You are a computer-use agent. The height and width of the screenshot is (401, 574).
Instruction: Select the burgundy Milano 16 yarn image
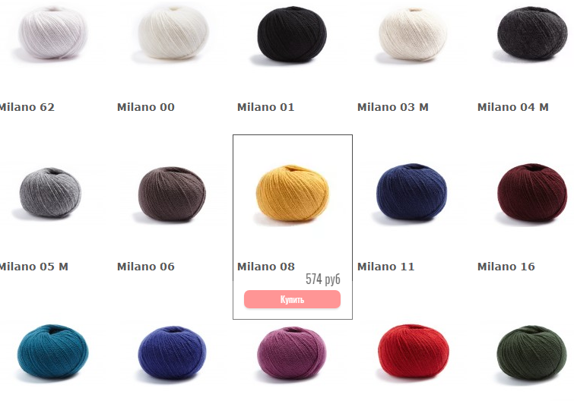(532, 193)
